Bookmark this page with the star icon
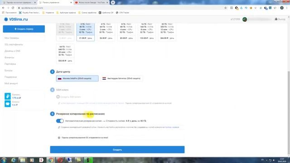The width and height of the screenshot is (290, 163). point(226,8)
